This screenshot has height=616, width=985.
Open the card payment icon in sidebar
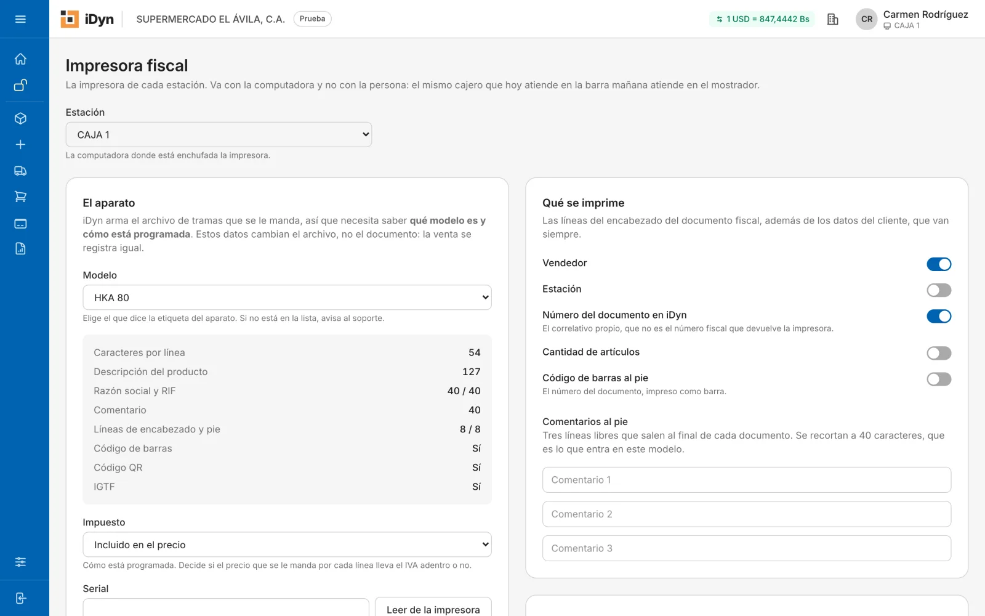[20, 223]
